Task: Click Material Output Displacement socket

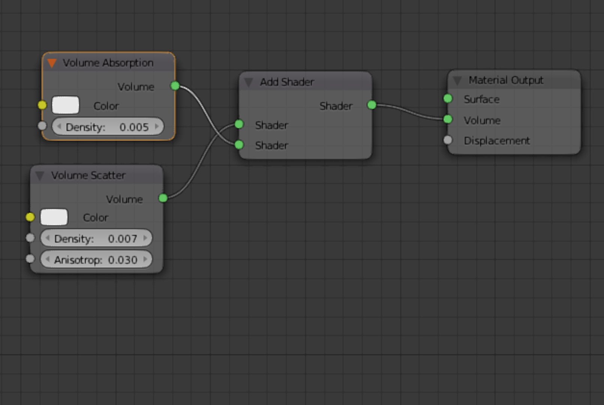Action: 448,140
